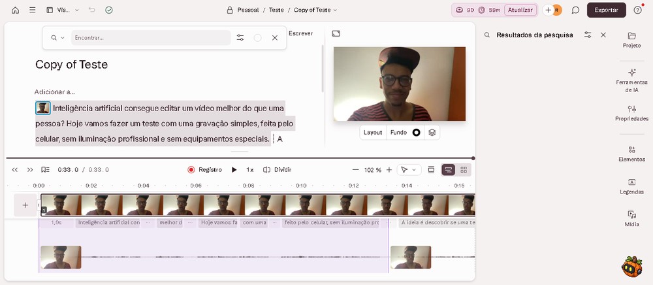Toggle the circular option in find bar
This screenshot has height=285, width=653.
coord(258,37)
